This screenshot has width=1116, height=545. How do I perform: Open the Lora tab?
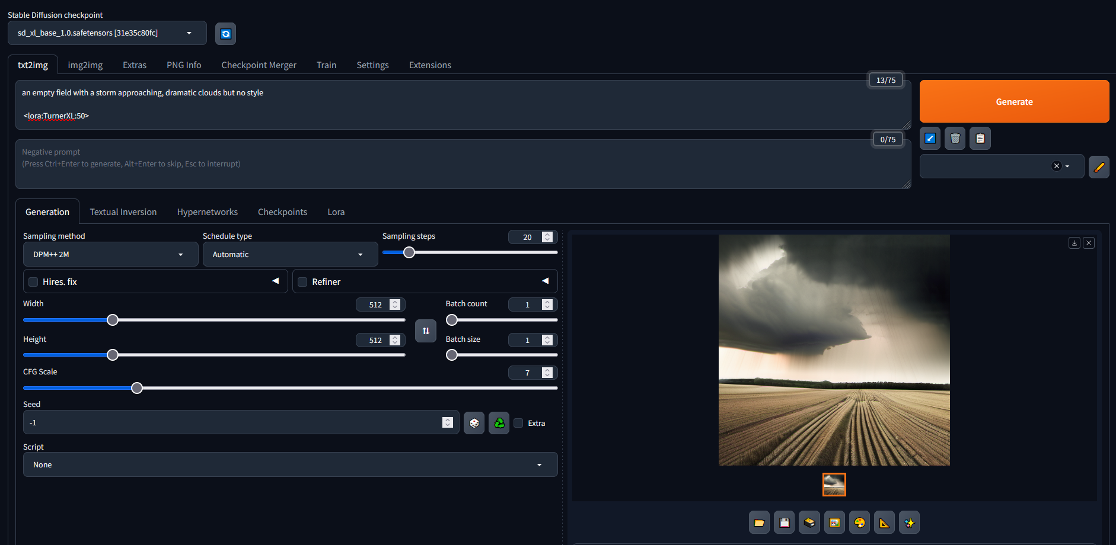pos(336,211)
